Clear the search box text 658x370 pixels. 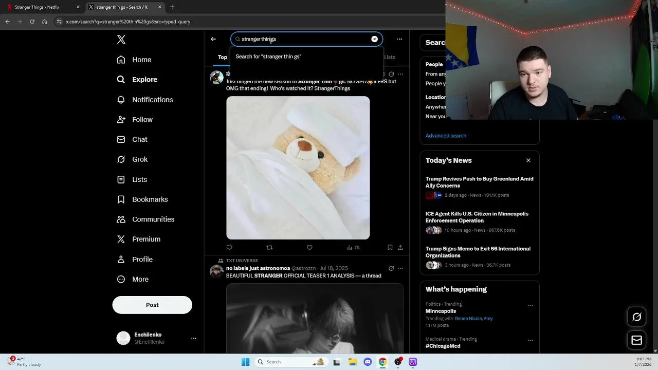pos(374,39)
